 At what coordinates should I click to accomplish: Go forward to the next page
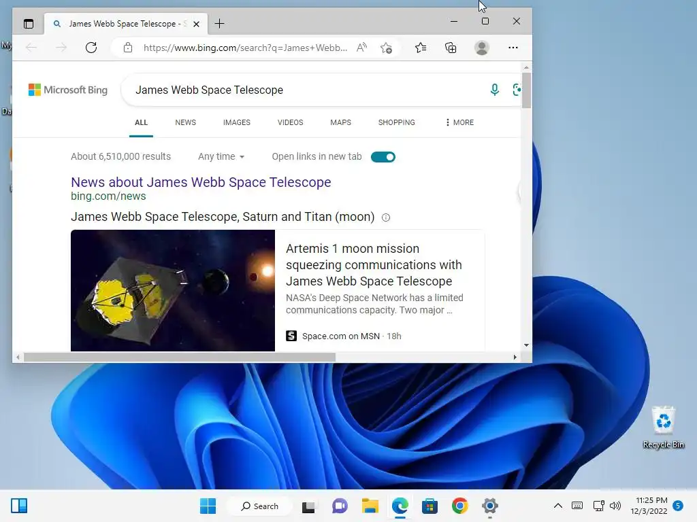pos(61,48)
